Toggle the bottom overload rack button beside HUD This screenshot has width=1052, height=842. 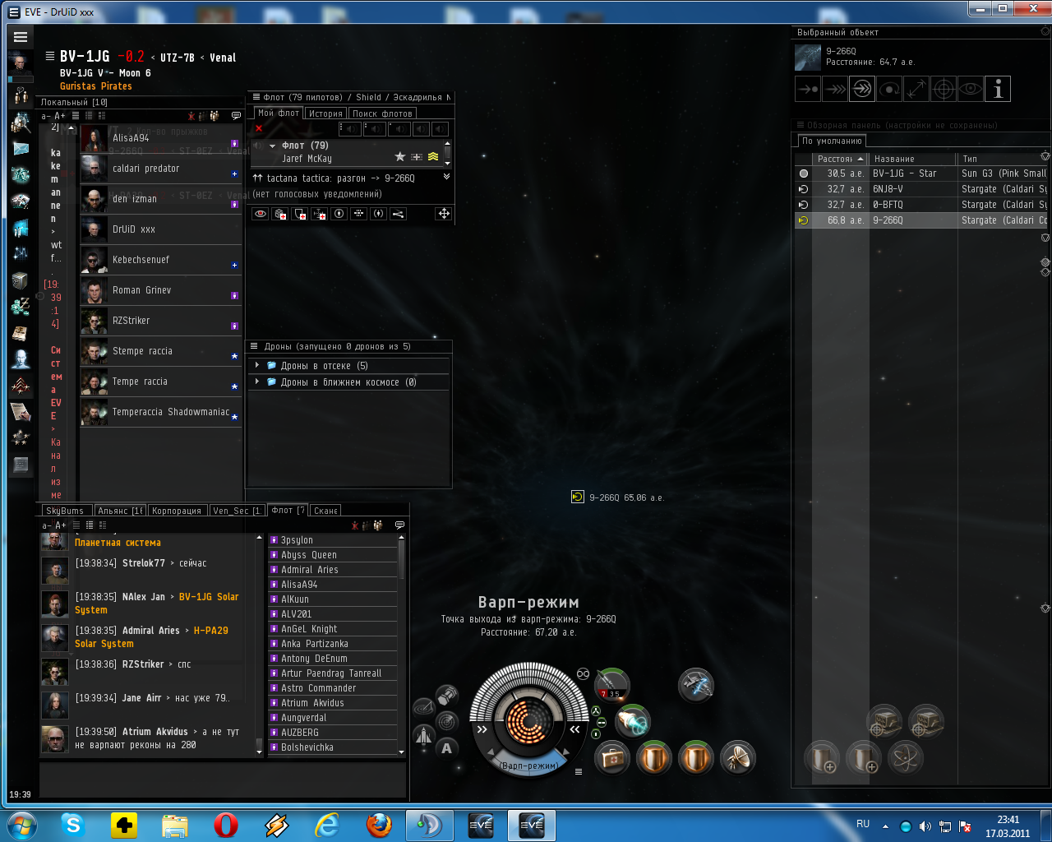click(x=596, y=733)
